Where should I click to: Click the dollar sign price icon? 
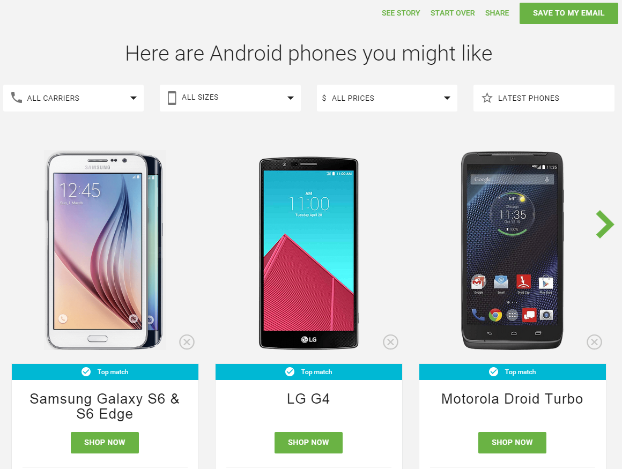324,98
